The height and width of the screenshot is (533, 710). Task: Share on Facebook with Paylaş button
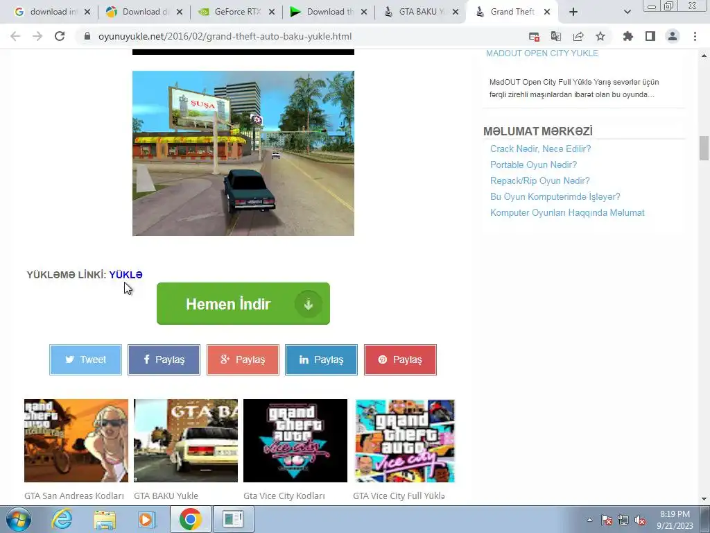(164, 360)
